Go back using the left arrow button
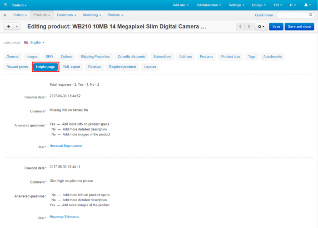This screenshot has height=228, width=318. (9, 26)
